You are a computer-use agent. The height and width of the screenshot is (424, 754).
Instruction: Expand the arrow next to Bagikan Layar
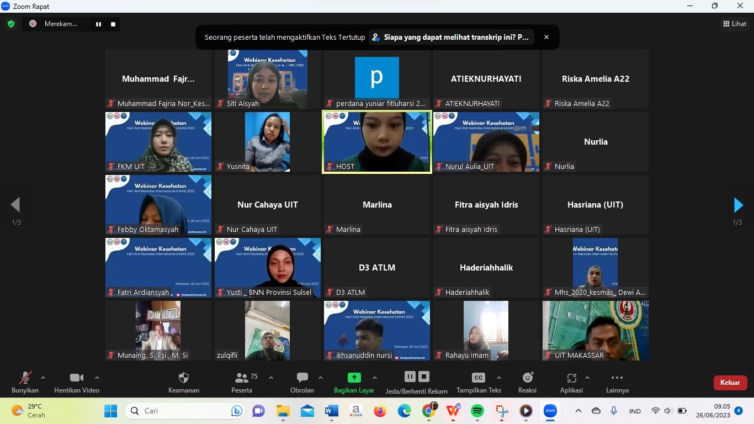(375, 378)
